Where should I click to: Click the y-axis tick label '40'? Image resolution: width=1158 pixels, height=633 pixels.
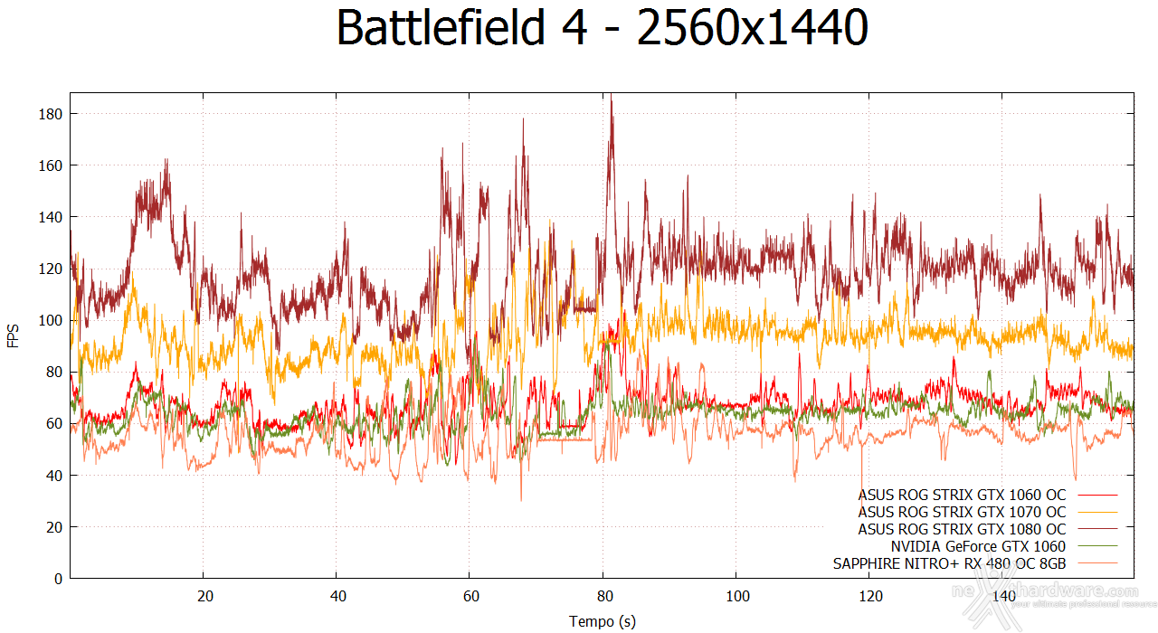click(x=53, y=475)
